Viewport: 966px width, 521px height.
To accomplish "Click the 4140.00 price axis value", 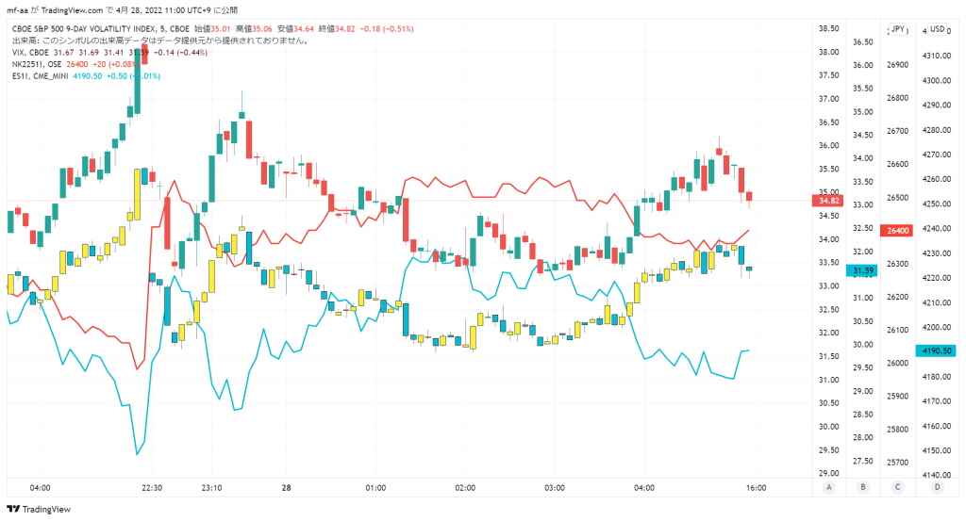I will (x=937, y=475).
